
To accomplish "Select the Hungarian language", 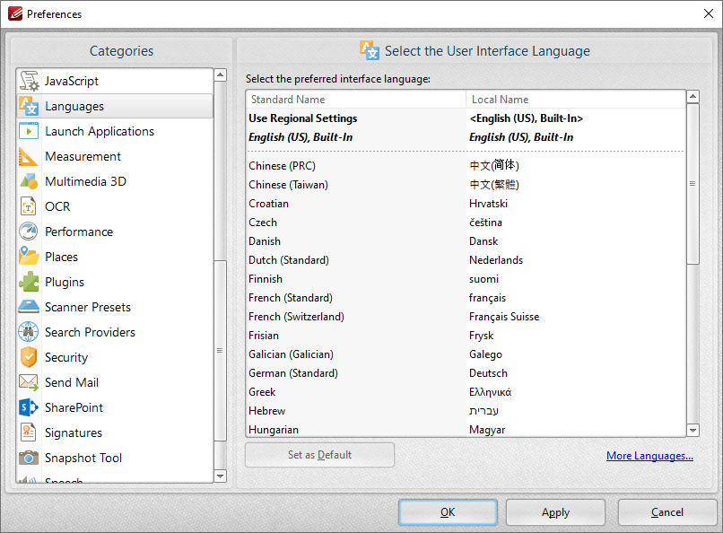I will point(466,429).
